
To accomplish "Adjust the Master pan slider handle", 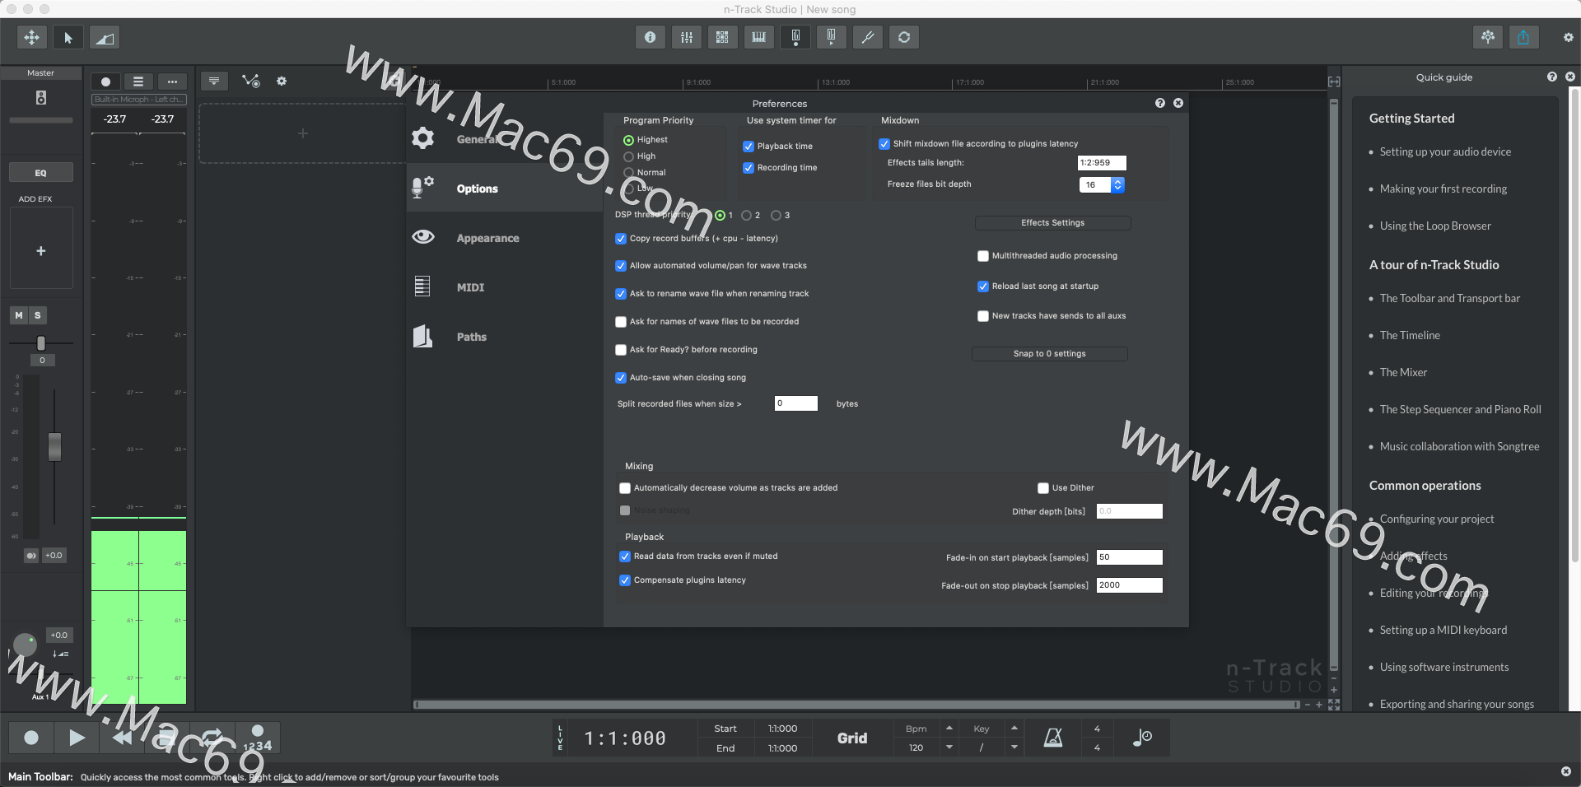I will (x=41, y=343).
